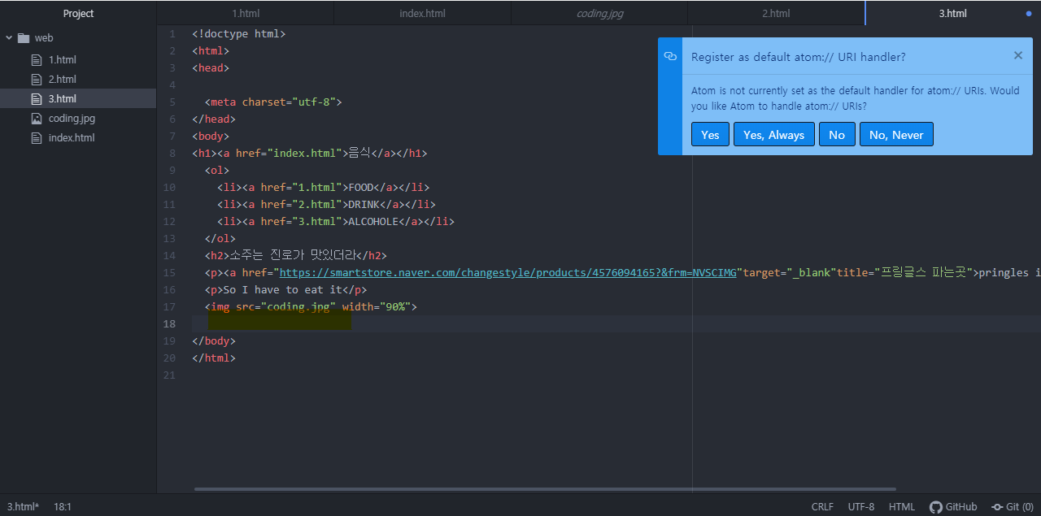Switch to the index.html tab
This screenshot has height=516, width=1041.
[x=422, y=13]
